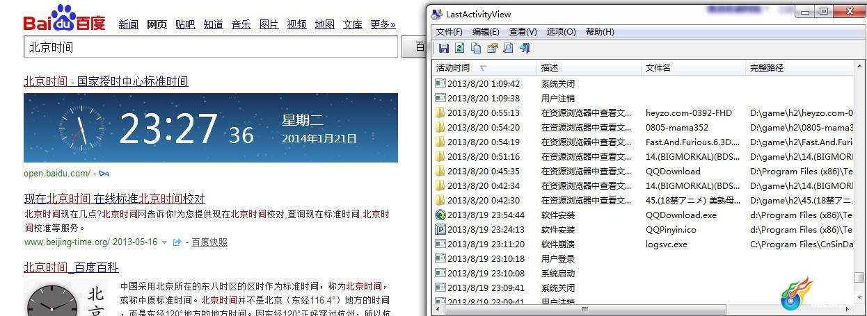This screenshot has height=316, width=867.
Task: Sort by 活动时间 column header
Action: point(484,68)
